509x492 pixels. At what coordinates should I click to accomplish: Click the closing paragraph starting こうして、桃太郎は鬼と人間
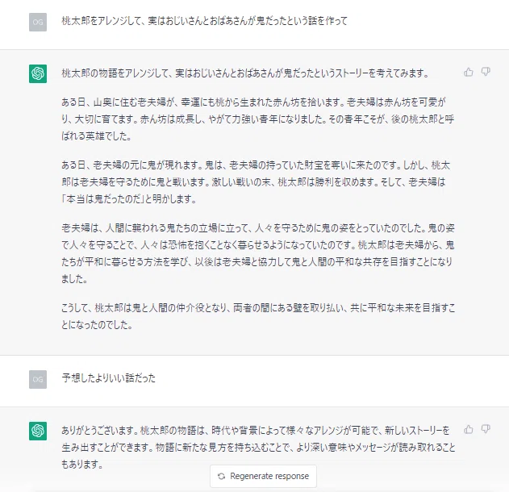tap(258, 316)
